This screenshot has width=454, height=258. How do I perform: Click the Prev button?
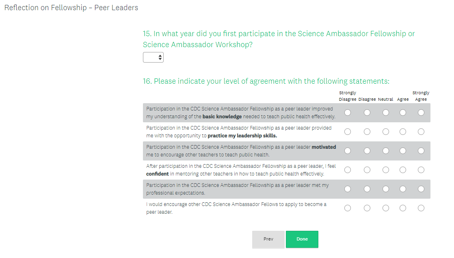click(268, 239)
